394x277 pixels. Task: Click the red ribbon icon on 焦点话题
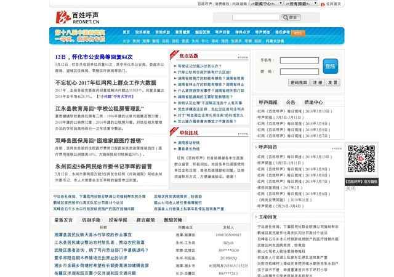point(174,55)
